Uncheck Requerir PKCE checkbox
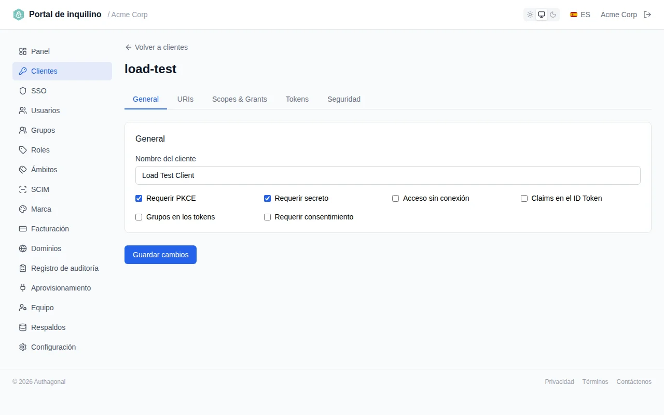The height and width of the screenshot is (415, 664). click(x=139, y=198)
